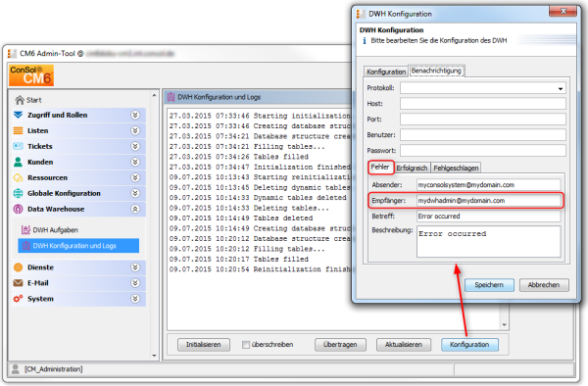Click the System gears icon

[18, 299]
